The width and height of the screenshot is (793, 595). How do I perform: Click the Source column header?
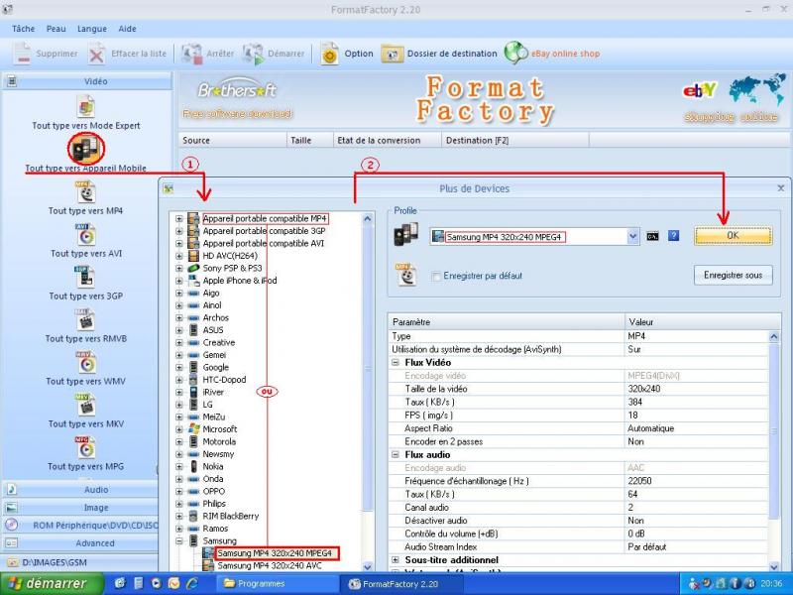[232, 140]
